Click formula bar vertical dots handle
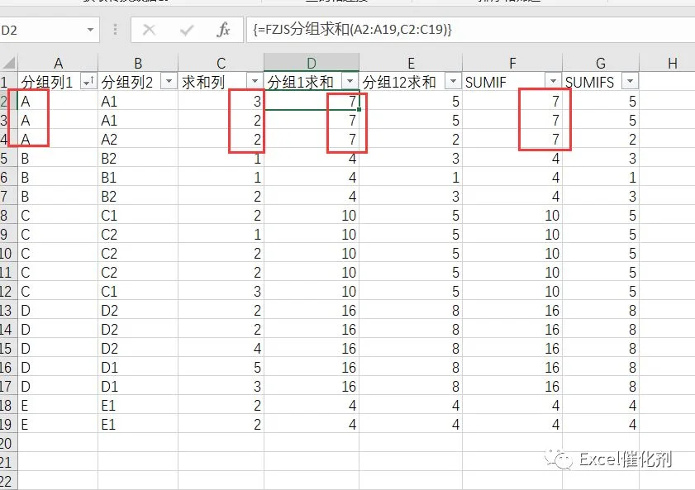The height and width of the screenshot is (490, 695). 115,30
